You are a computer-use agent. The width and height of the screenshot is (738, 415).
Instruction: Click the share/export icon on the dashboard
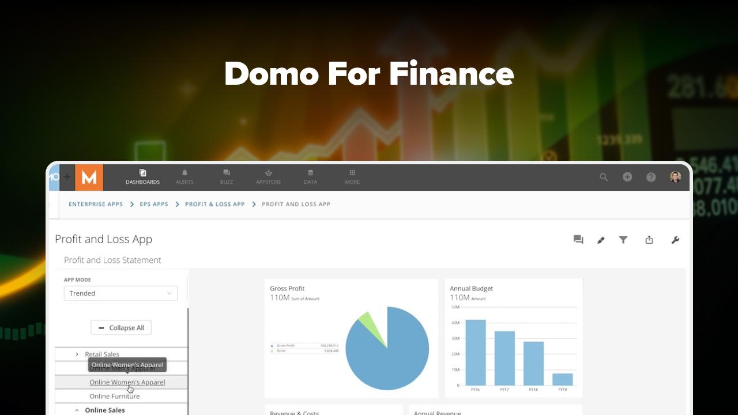[x=649, y=240]
